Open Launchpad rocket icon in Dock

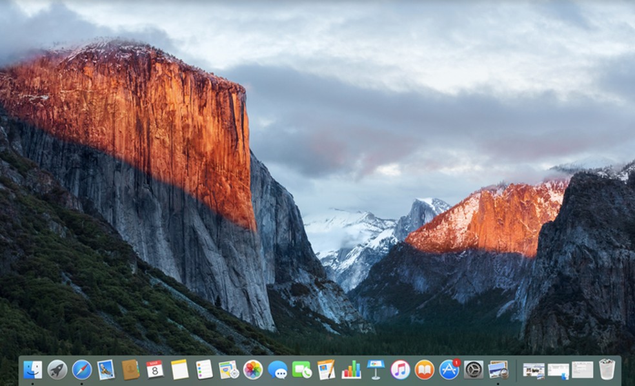(x=57, y=369)
